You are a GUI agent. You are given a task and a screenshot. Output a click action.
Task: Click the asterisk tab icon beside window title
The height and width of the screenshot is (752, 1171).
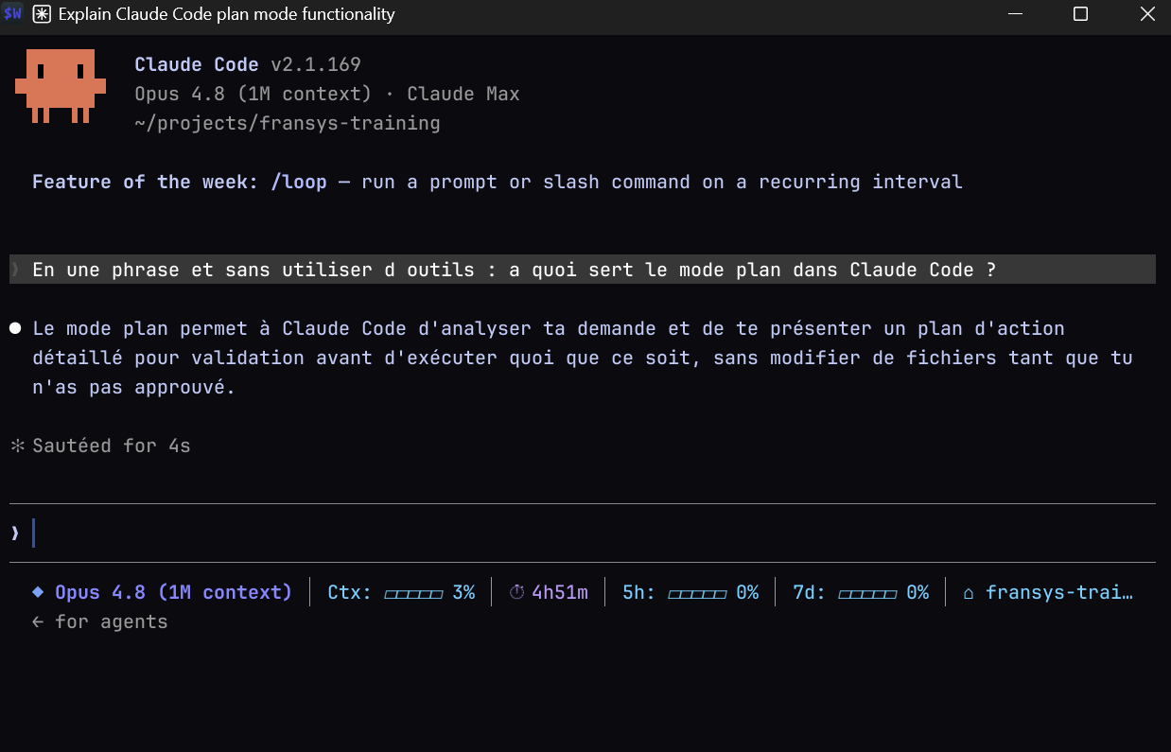[x=42, y=14]
